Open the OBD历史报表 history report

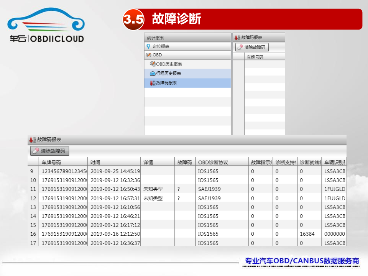pyautogui.click(x=169, y=64)
